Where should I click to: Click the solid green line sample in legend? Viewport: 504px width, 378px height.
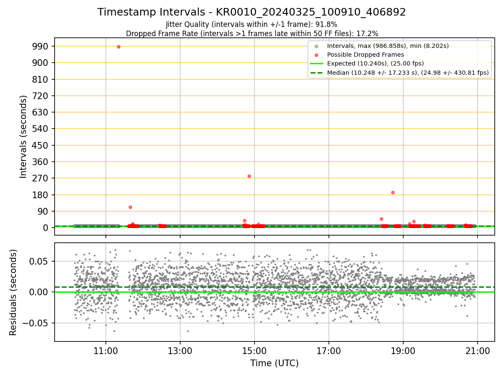[316, 64]
